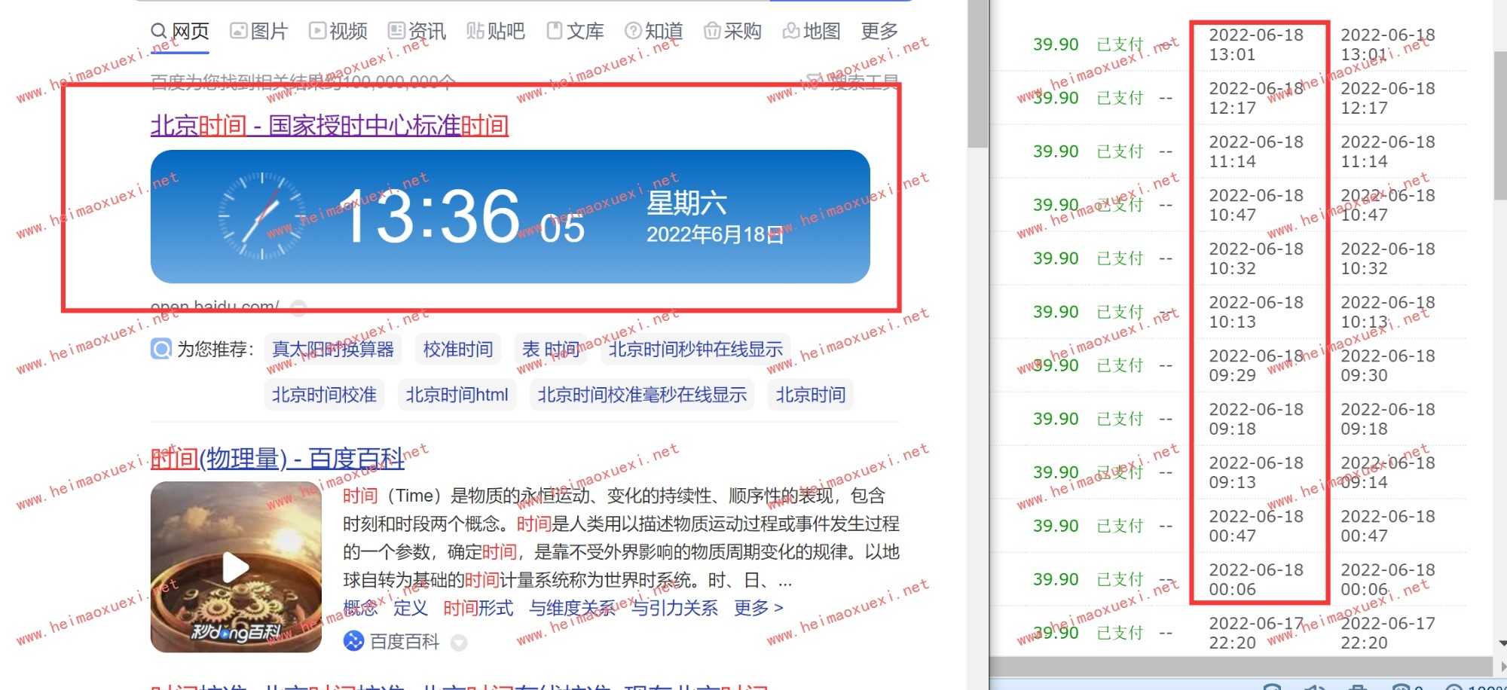Viewport: 1507px width, 690px height.
Task: Switch to the 知道 tab
Action: pos(654,31)
